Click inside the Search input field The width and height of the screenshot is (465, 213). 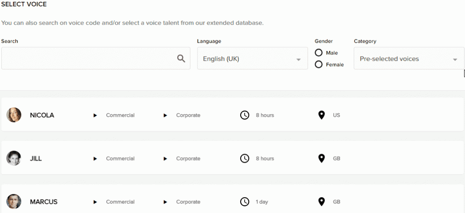(96, 58)
